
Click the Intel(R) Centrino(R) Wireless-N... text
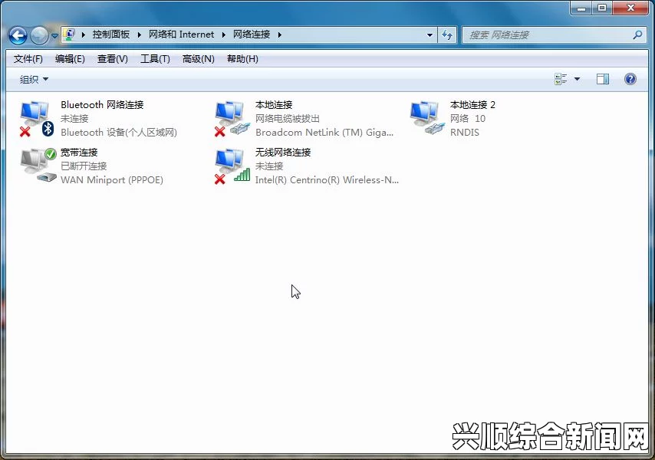click(327, 180)
